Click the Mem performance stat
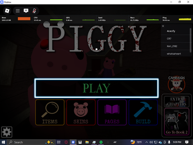The image size is (193, 145). 16,19
